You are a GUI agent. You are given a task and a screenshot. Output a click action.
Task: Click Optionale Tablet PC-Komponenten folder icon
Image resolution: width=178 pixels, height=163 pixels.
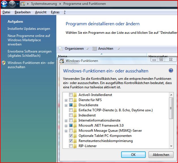(x=75, y=136)
